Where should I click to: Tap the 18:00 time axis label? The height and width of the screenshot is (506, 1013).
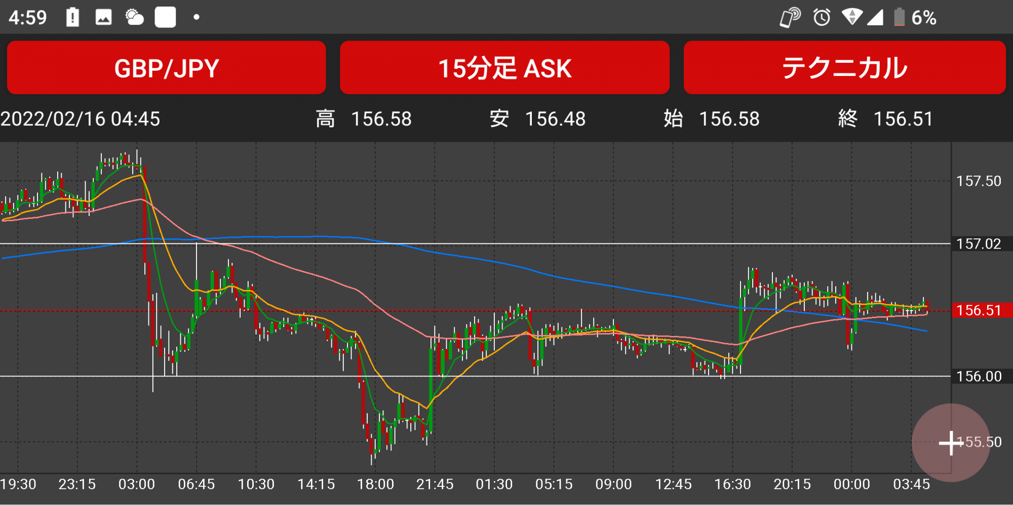[x=375, y=484]
